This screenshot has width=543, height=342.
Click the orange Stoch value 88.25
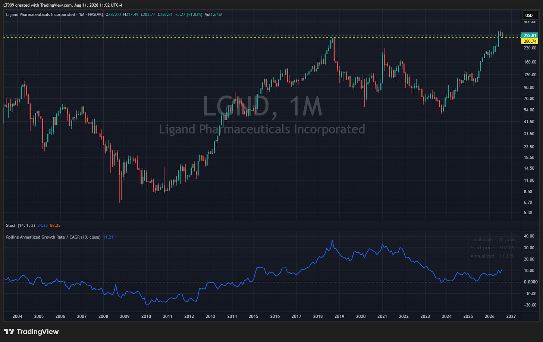55,226
